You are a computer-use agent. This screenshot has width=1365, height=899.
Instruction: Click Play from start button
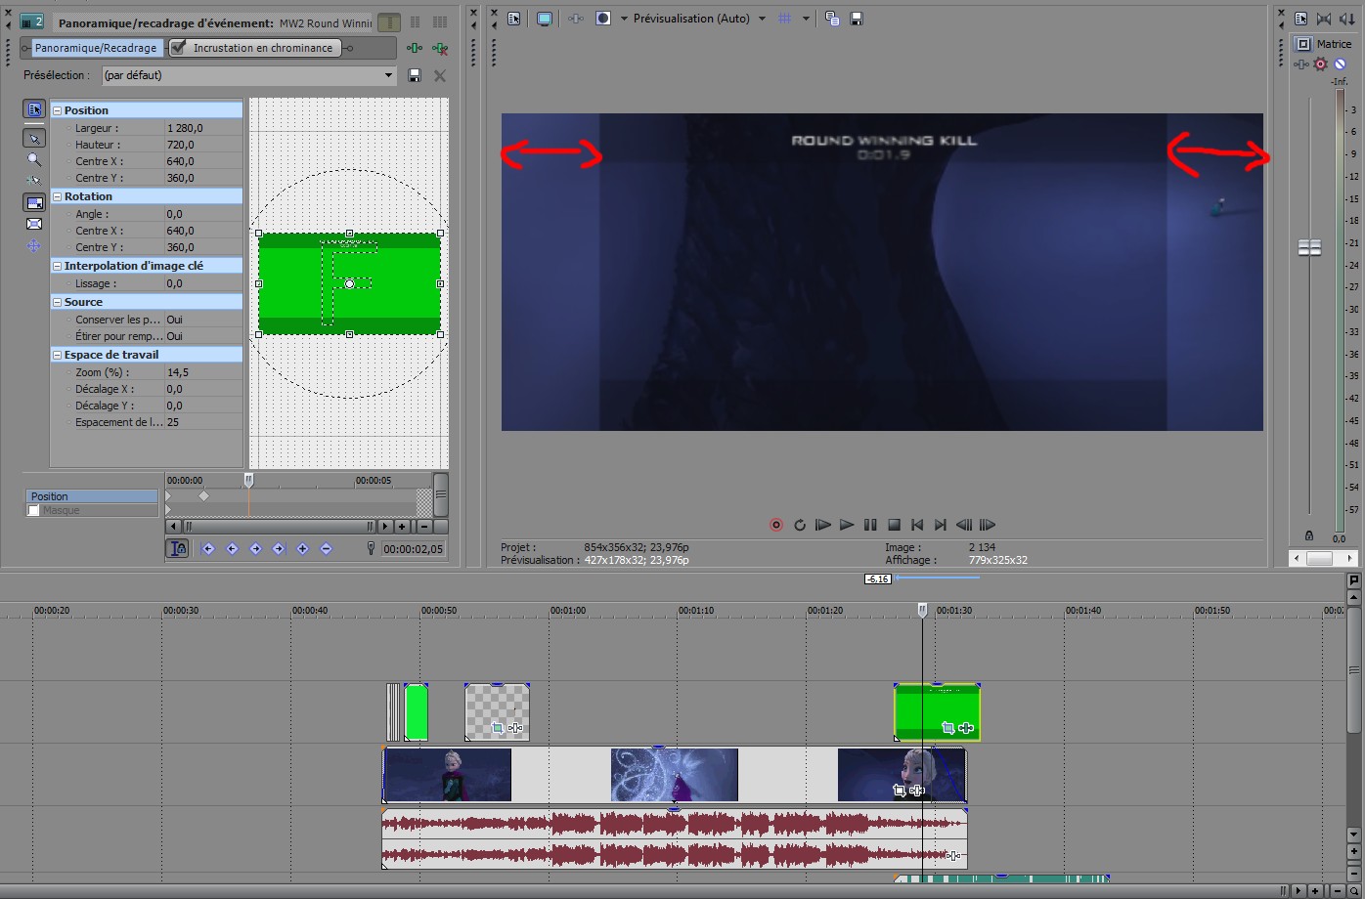(823, 525)
